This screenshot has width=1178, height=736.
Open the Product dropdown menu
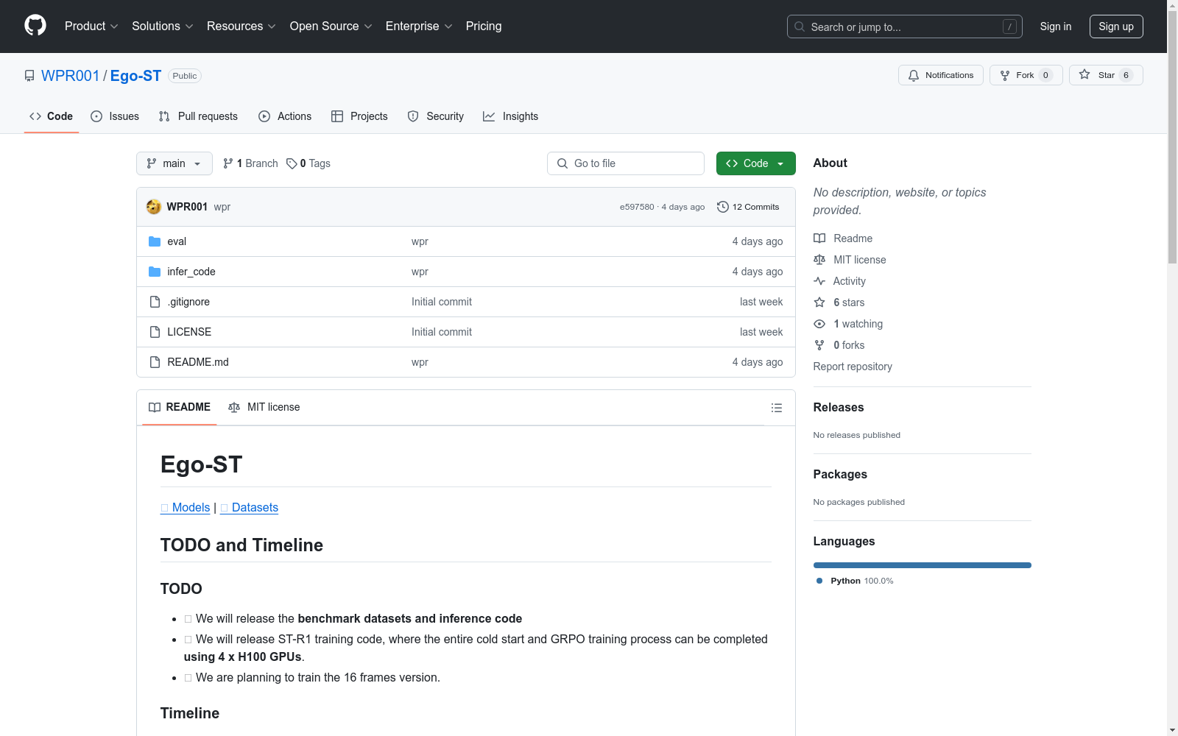[x=91, y=26]
